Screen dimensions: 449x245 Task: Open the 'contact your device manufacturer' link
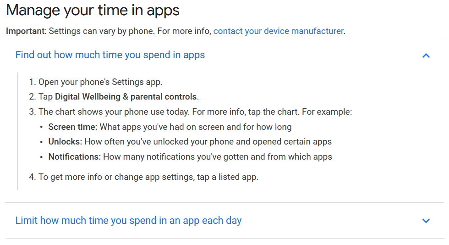pyautogui.click(x=278, y=31)
